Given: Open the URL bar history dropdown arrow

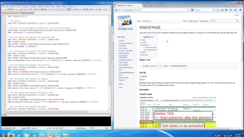Looking at the screenshot, I should point(186,10).
